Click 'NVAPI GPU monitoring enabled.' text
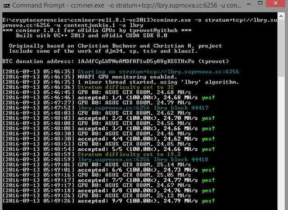 click(x=127, y=77)
